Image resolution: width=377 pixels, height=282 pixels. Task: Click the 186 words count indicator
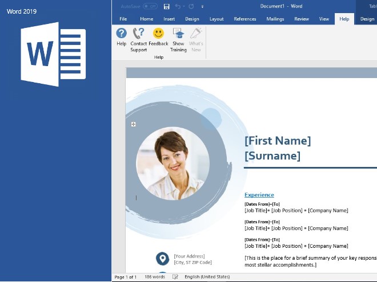tap(155, 277)
